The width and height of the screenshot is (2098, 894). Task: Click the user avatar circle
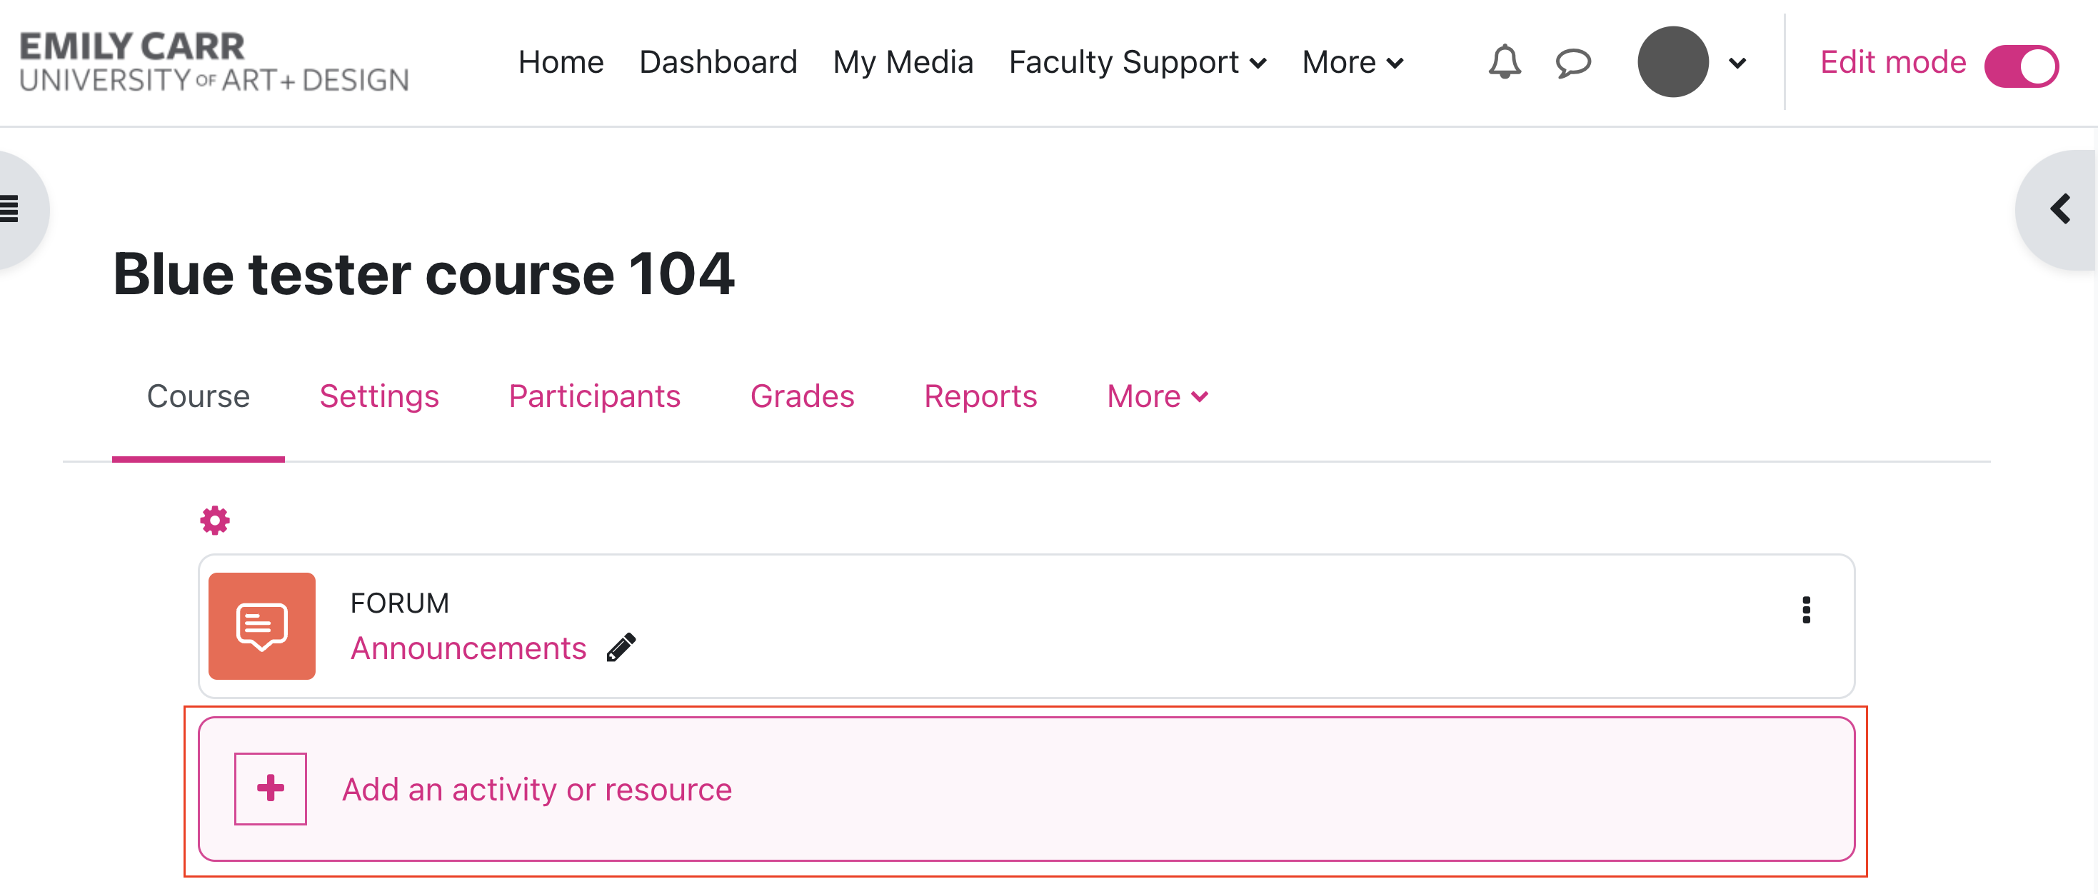pyautogui.click(x=1673, y=62)
